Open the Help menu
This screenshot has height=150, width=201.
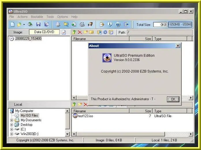coord(74,17)
